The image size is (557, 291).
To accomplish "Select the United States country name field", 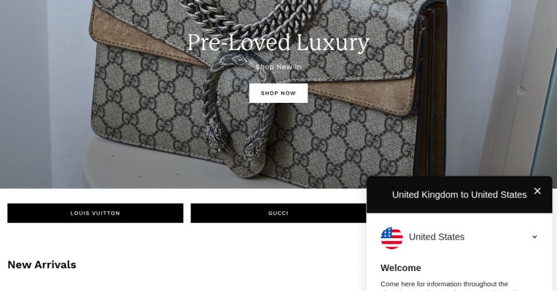I will [459, 237].
